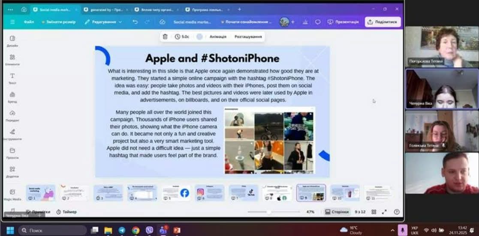The width and height of the screenshot is (479, 236).
Task: Click the undo arrow in the top toolbar
Action: tap(135, 22)
